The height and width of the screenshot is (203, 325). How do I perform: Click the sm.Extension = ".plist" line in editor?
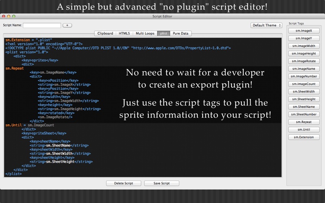(x=28, y=40)
